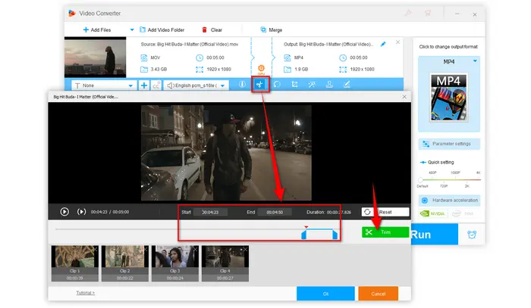The image size is (531, 308).
Task: Toggle Intel acceleration option
Action: pyautogui.click(x=463, y=213)
